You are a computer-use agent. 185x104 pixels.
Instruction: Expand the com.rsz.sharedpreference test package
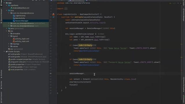click(x=9, y=26)
